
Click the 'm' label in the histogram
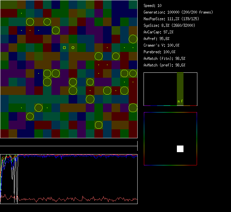coord(179,101)
